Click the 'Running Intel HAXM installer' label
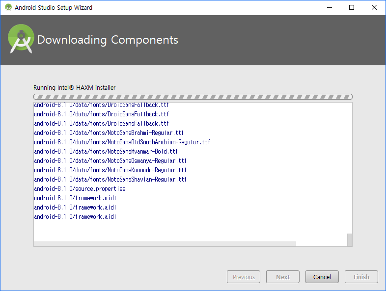Image resolution: width=386 pixels, height=291 pixels. [x=74, y=87]
